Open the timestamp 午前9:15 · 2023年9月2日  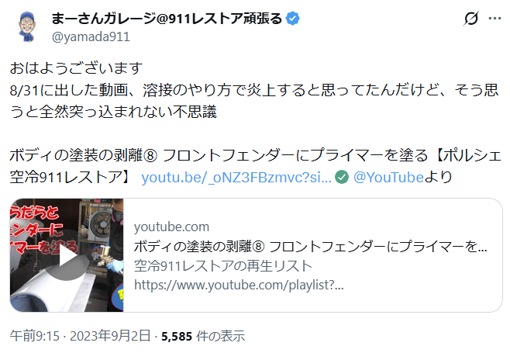pyautogui.click(x=81, y=336)
